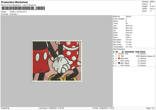Click the Pink thread color swatch
This screenshot has width=156, height=110.
pos(119,54)
